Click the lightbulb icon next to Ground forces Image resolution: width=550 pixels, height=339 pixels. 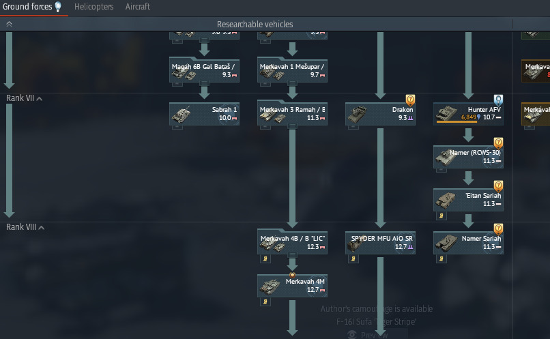click(58, 7)
